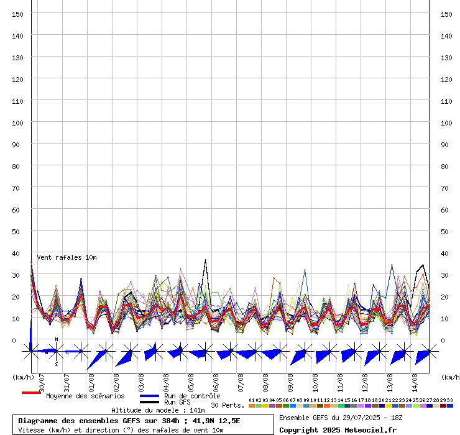This screenshot has width=460, height=435.
Task: Click the 100 value on the right axis
Action: [x=446, y=123]
